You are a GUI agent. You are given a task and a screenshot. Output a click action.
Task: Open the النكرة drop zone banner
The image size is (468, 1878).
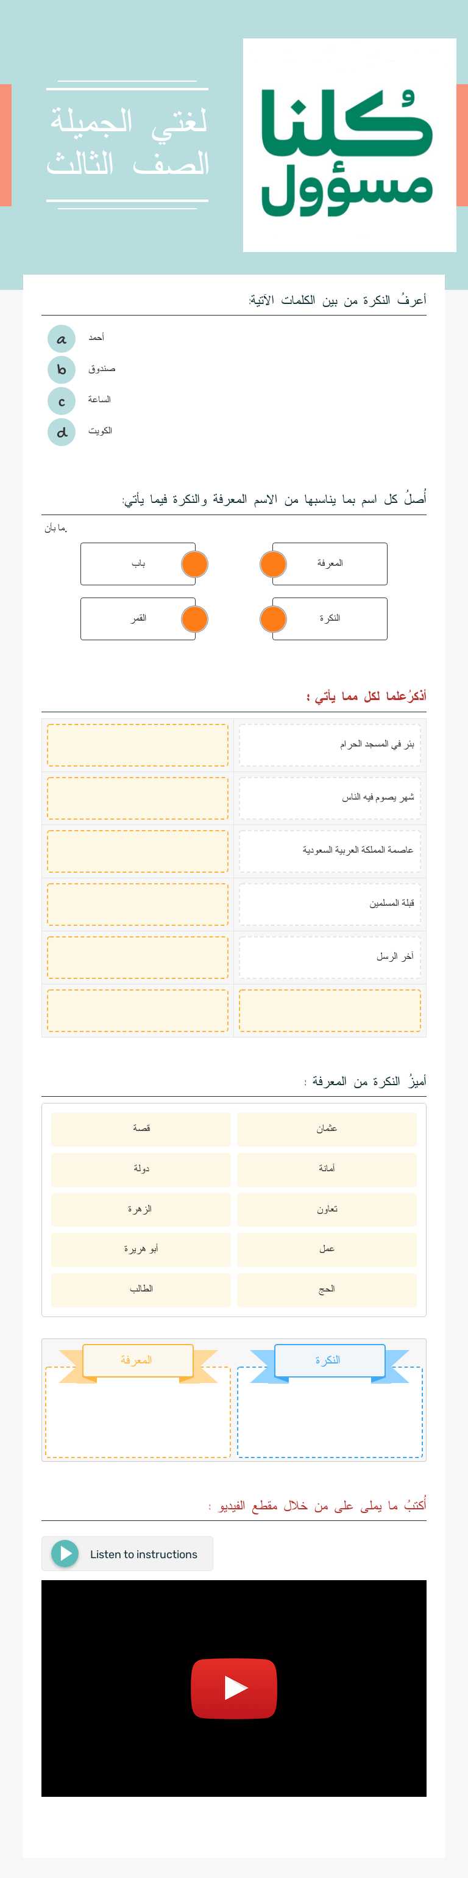327,1359
